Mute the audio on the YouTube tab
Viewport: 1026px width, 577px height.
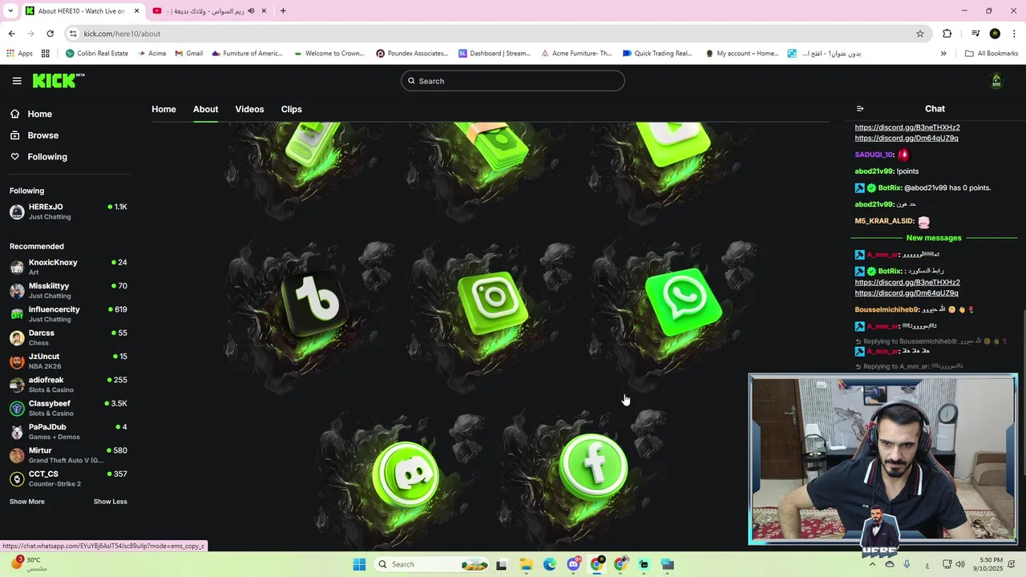click(251, 11)
